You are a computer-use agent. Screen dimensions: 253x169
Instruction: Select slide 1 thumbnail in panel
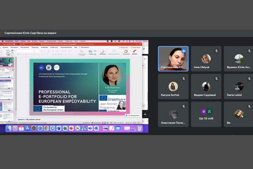coord(7,62)
